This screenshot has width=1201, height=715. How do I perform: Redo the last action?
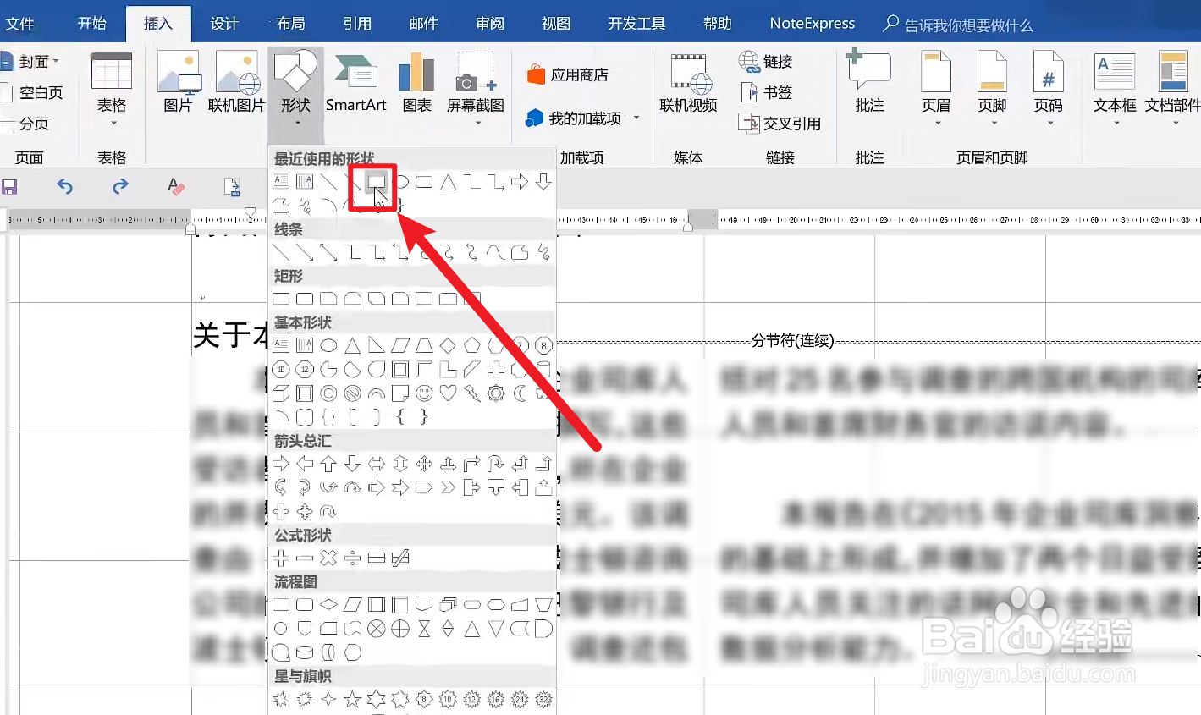tap(120, 186)
